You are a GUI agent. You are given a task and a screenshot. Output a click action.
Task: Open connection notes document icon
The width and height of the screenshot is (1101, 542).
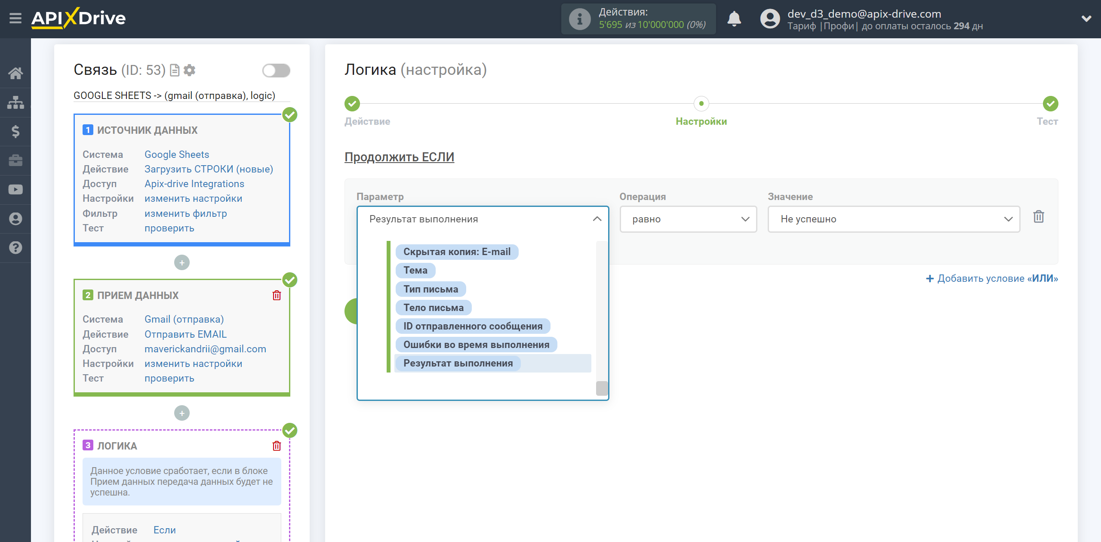[175, 70]
